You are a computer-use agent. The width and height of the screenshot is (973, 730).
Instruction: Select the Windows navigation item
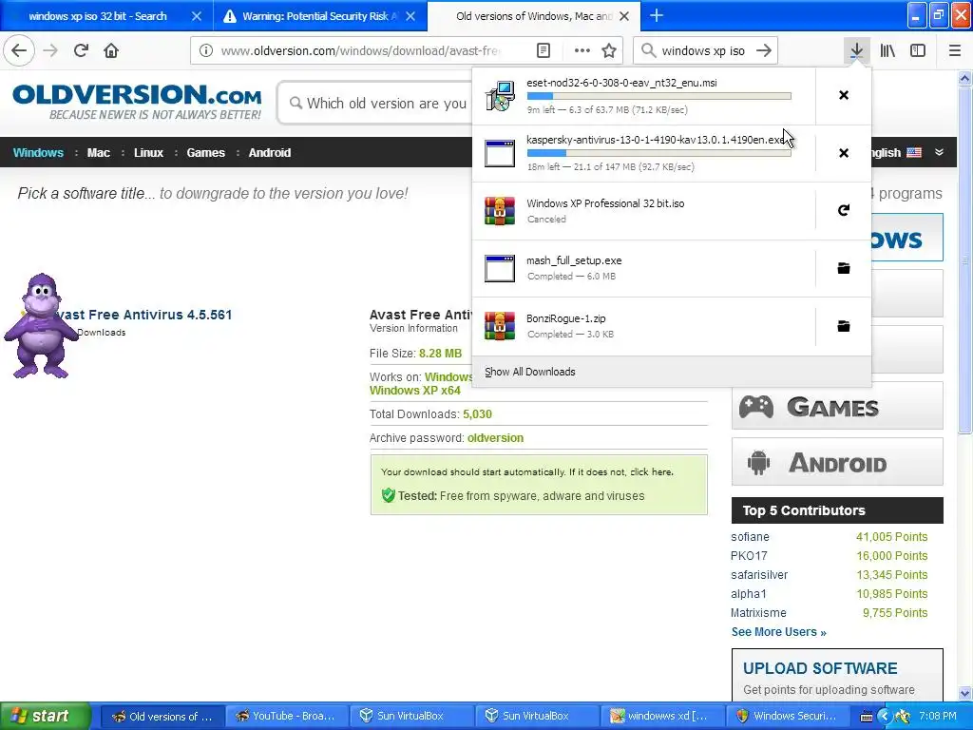pos(38,153)
